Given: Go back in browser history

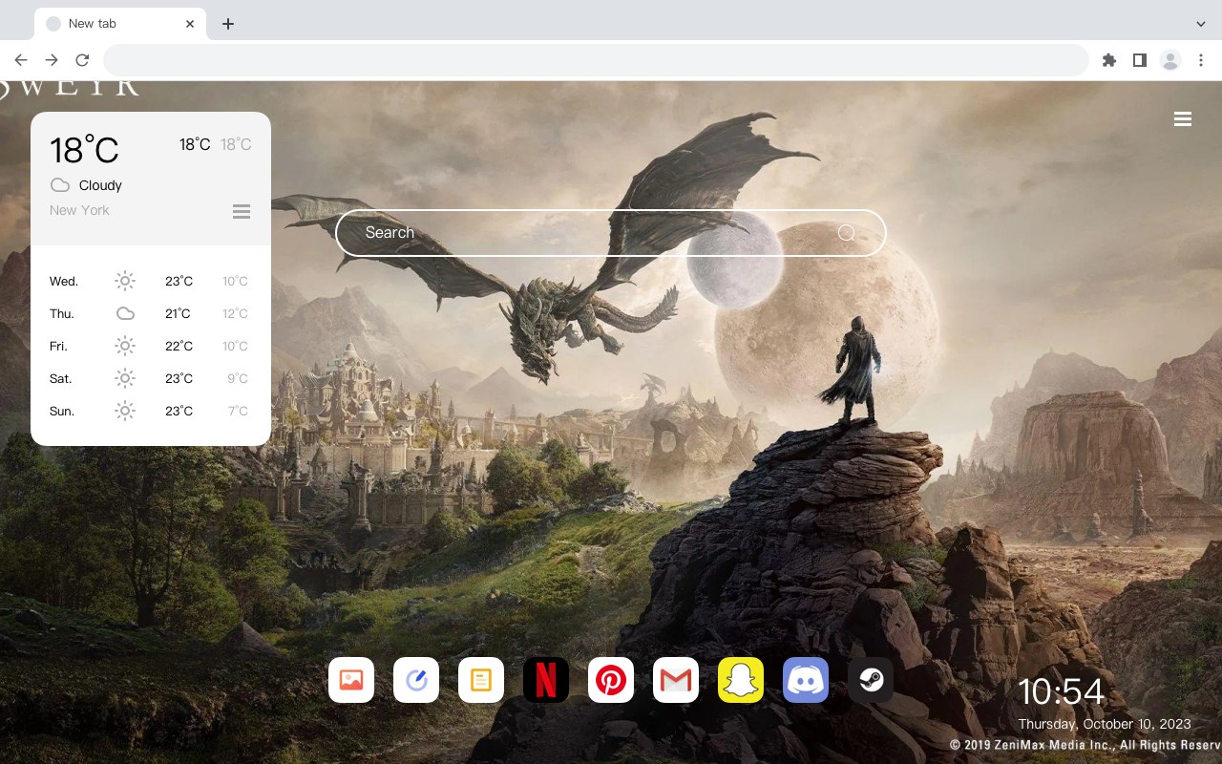Looking at the screenshot, I should [21, 60].
